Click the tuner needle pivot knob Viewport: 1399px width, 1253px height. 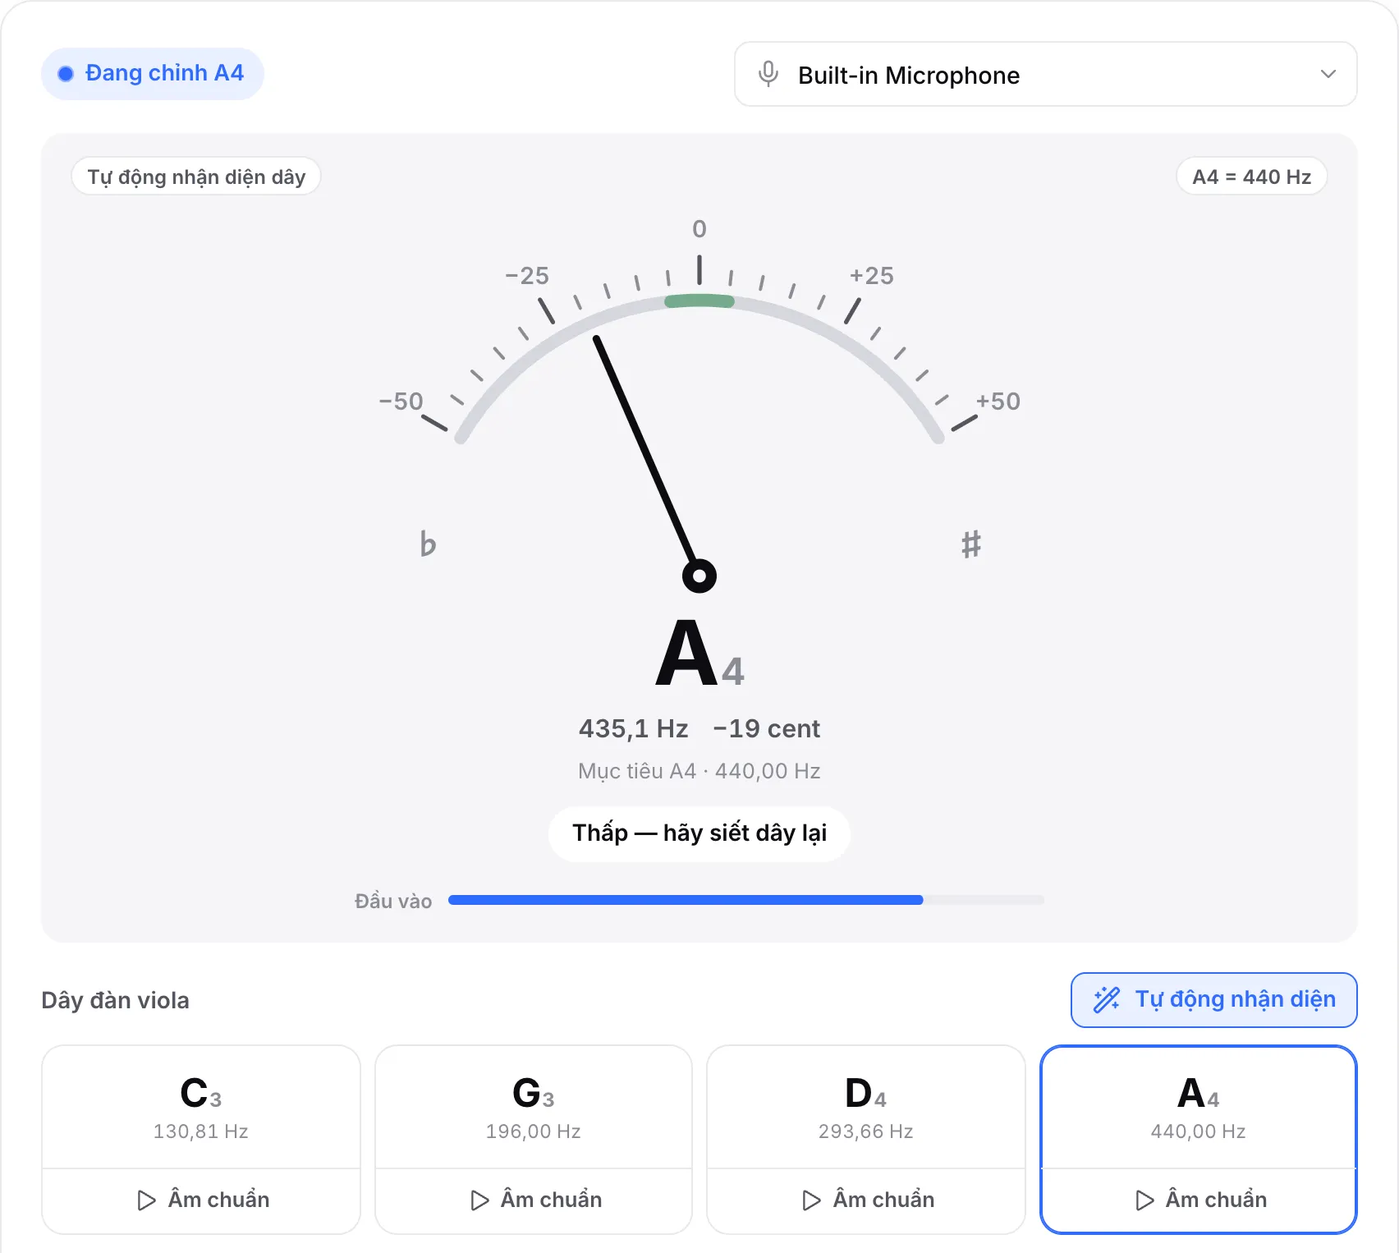699,576
